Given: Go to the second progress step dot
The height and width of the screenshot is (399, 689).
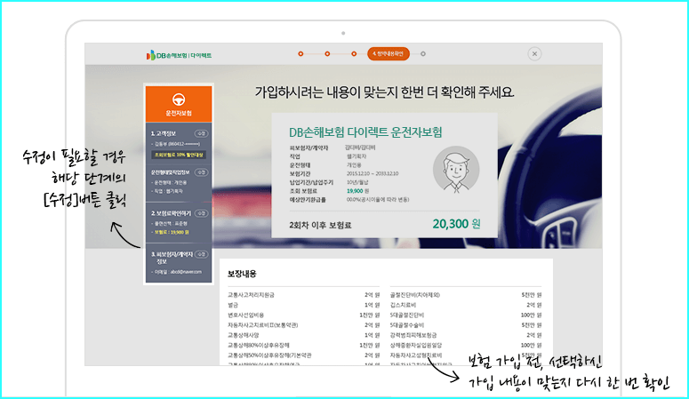Looking at the screenshot, I should pos(327,53).
